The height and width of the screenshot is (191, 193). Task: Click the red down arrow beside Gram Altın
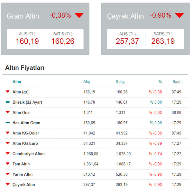[x=79, y=15]
